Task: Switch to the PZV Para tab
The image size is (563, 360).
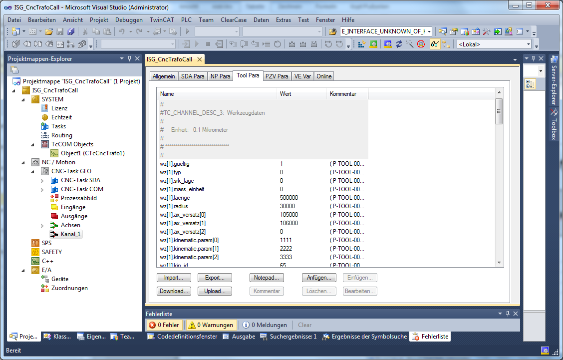Action: (x=277, y=76)
